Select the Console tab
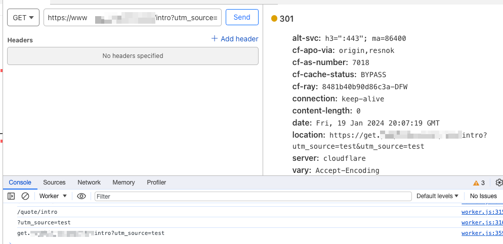 (x=20, y=182)
